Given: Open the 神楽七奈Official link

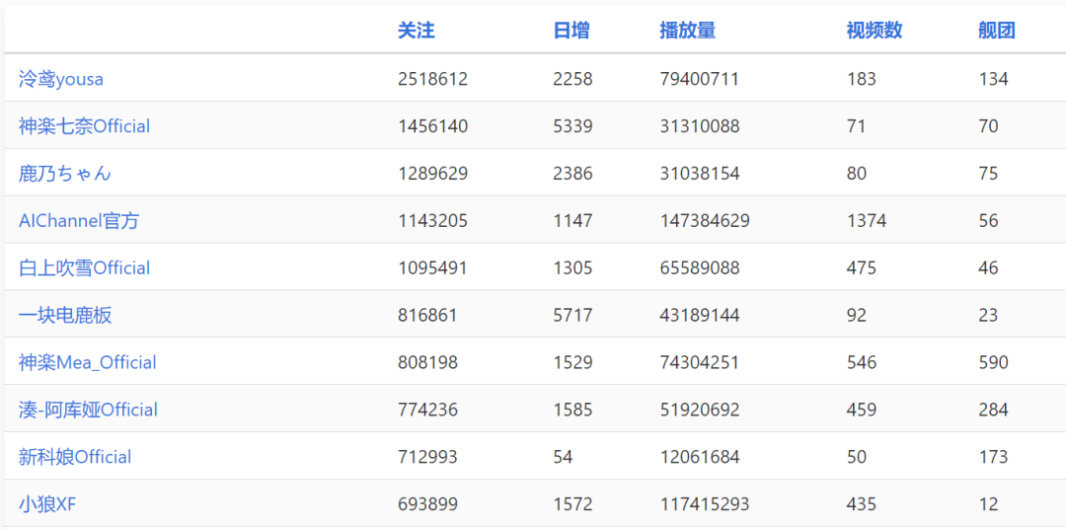Looking at the screenshot, I should pos(84,126).
